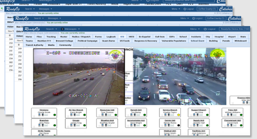Click the Logout link in the front window
This screenshot has height=139, width=257.
click(x=212, y=29)
